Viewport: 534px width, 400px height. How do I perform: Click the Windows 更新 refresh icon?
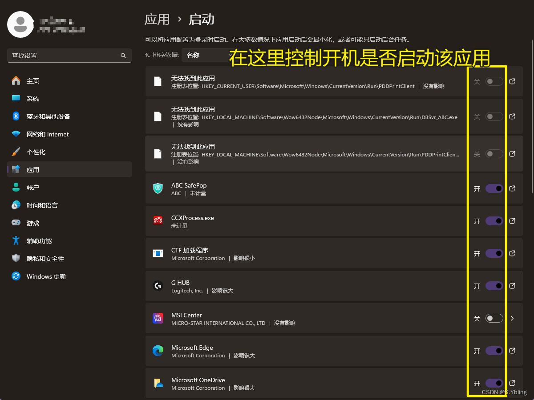[16, 276]
